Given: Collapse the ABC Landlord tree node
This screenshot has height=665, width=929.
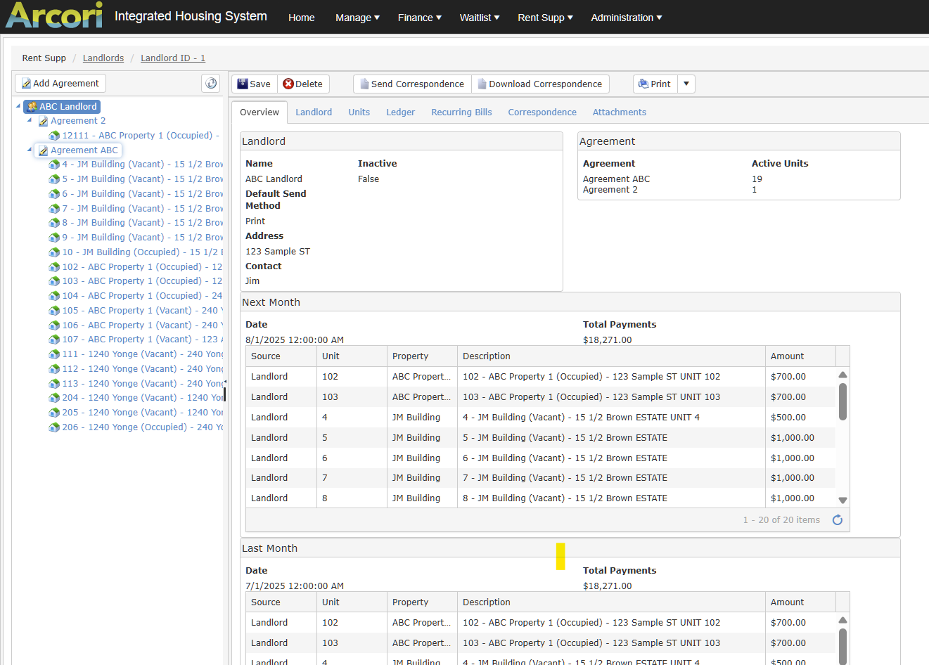Looking at the screenshot, I should [x=18, y=106].
